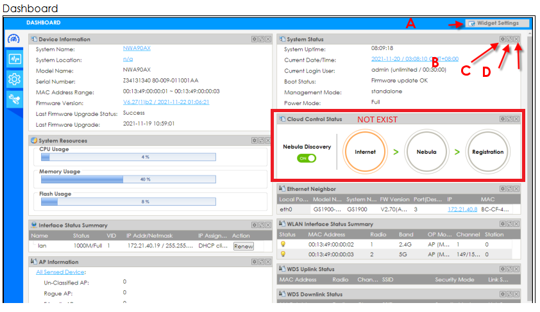Open WDS Downlink Status settings icon

click(503, 294)
